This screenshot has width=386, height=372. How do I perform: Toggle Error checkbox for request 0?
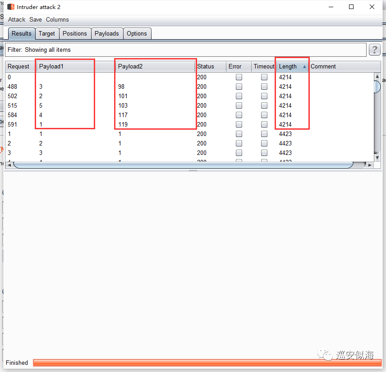pos(239,77)
